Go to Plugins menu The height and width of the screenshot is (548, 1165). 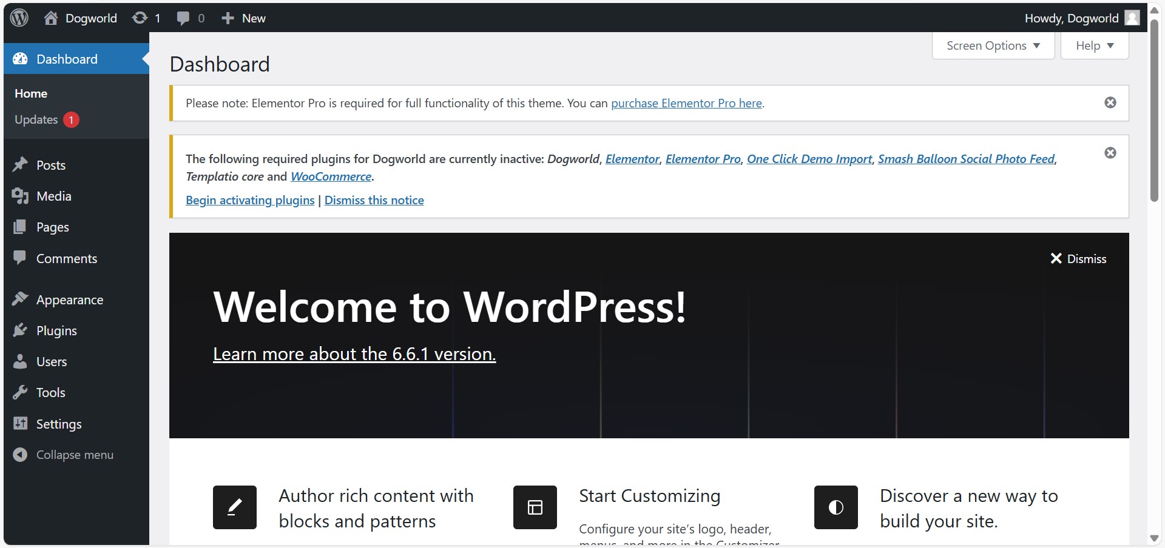pyautogui.click(x=56, y=331)
